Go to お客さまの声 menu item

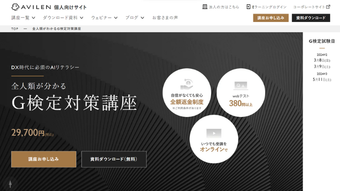click(x=165, y=18)
